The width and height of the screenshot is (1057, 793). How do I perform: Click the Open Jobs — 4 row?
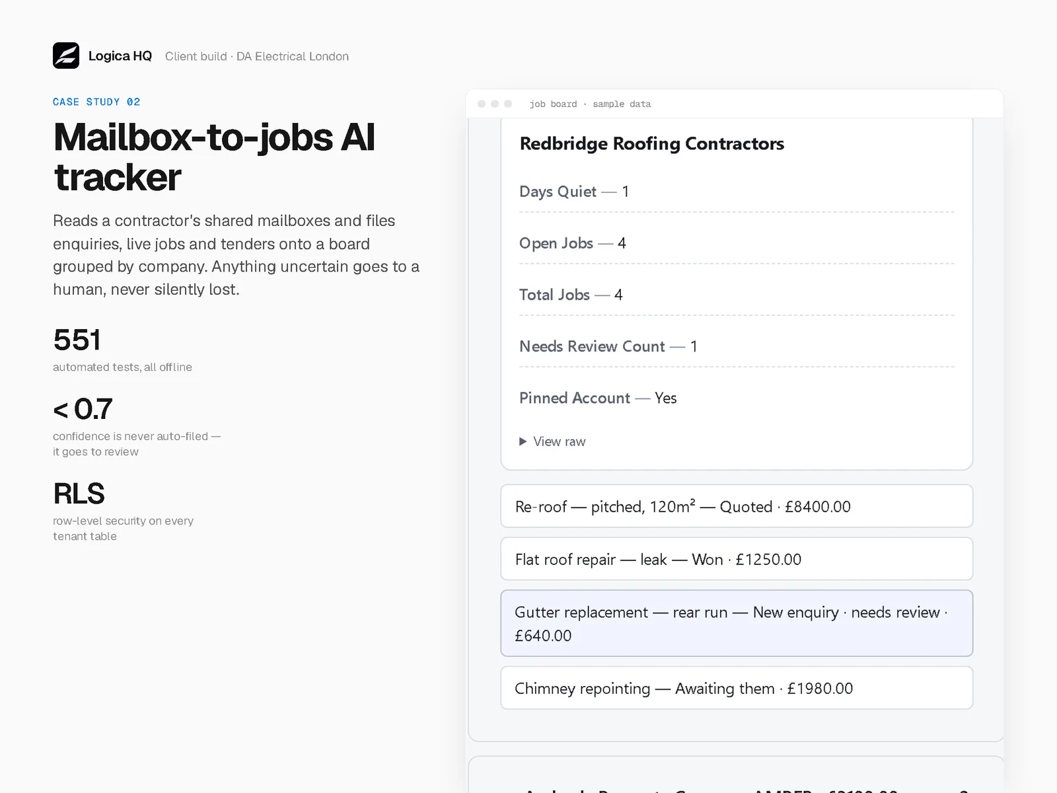click(737, 243)
